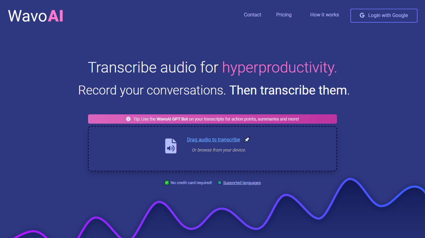Click the globe icon
The image size is (425, 238).
point(220,183)
